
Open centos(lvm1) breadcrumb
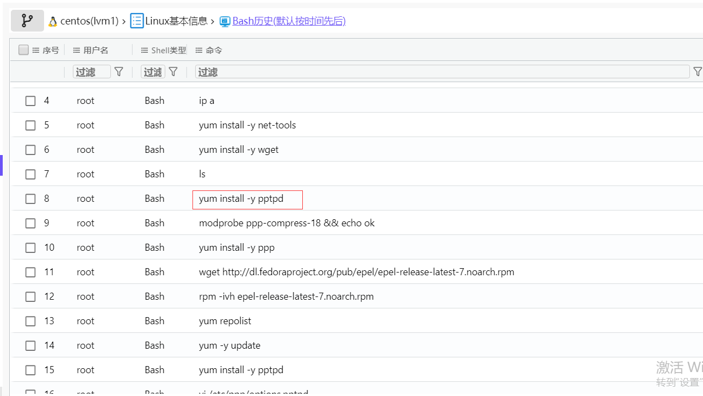(x=89, y=21)
